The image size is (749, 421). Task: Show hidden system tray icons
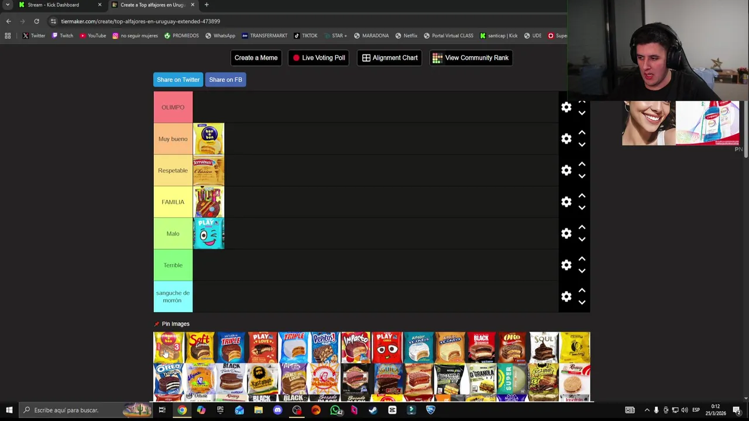click(x=647, y=410)
